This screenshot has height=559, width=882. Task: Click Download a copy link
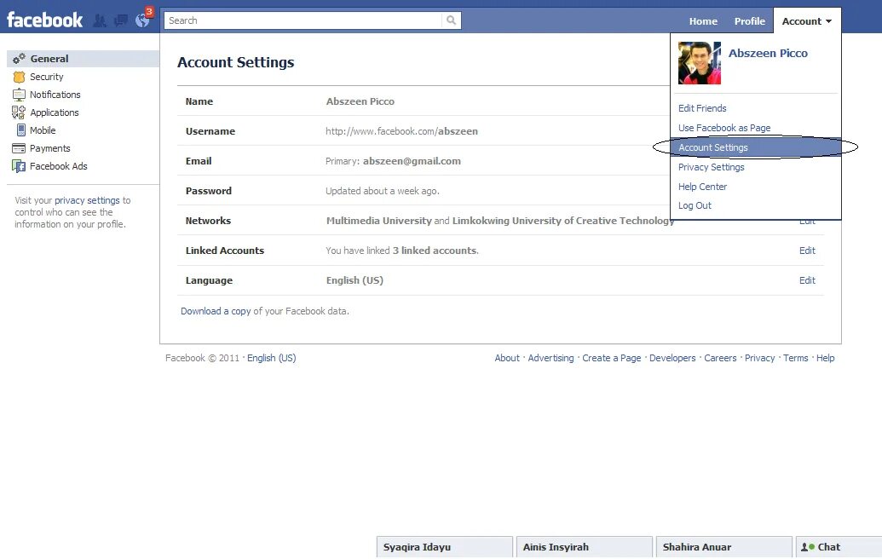tap(216, 311)
